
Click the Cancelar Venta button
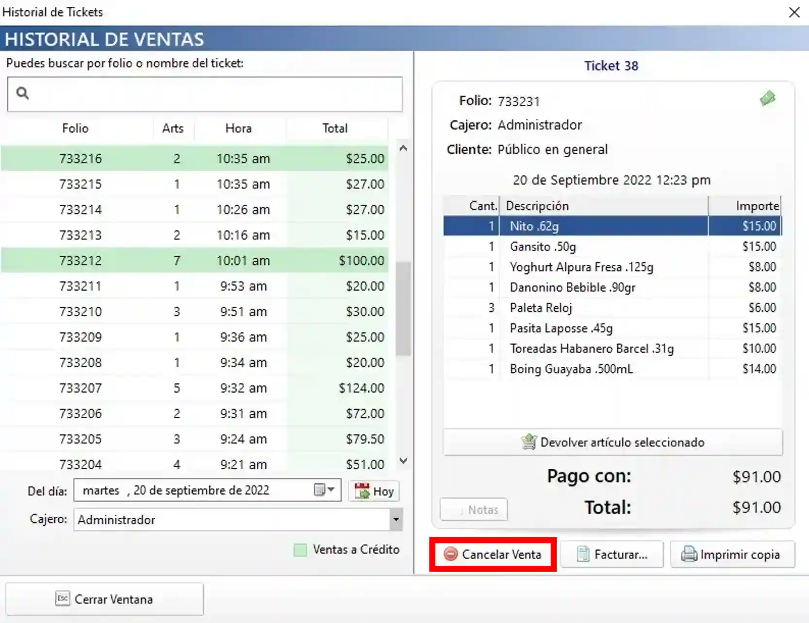pos(493,554)
